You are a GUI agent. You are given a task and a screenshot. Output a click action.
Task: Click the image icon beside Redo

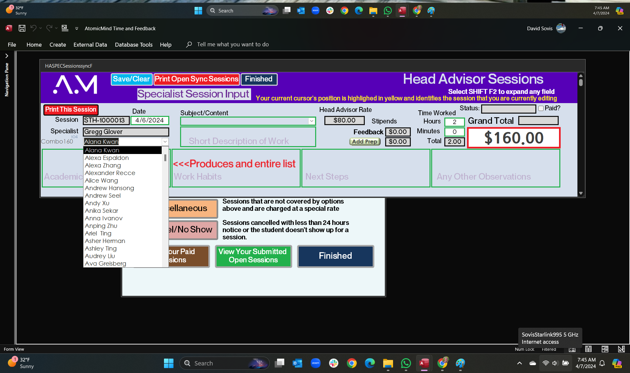[65, 28]
